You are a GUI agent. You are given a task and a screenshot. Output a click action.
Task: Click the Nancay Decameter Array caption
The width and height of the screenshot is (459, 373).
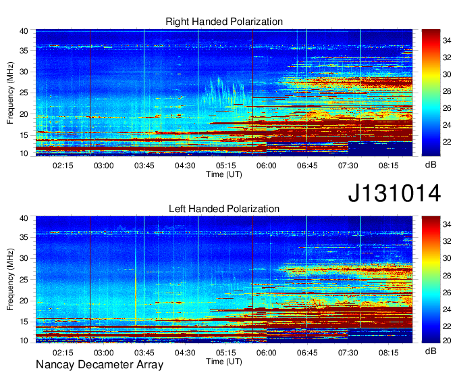tap(99, 365)
